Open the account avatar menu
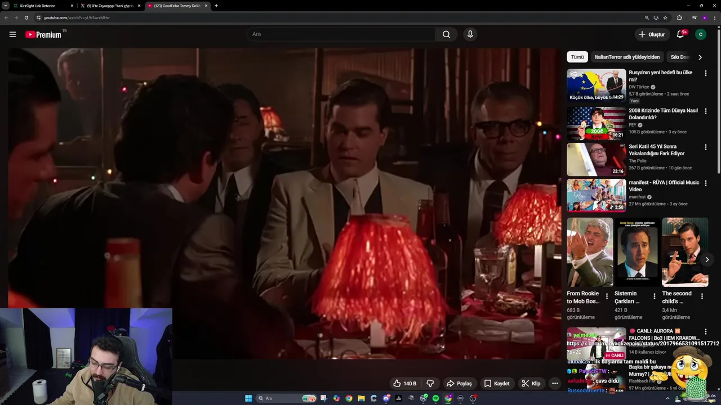 [701, 34]
